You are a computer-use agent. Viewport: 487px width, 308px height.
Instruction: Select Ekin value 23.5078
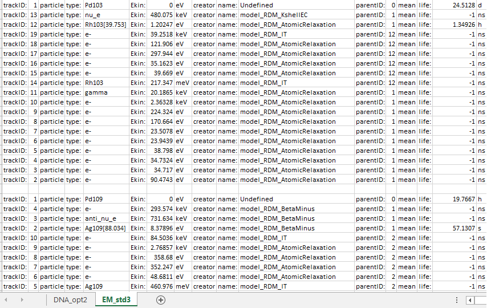161,131
